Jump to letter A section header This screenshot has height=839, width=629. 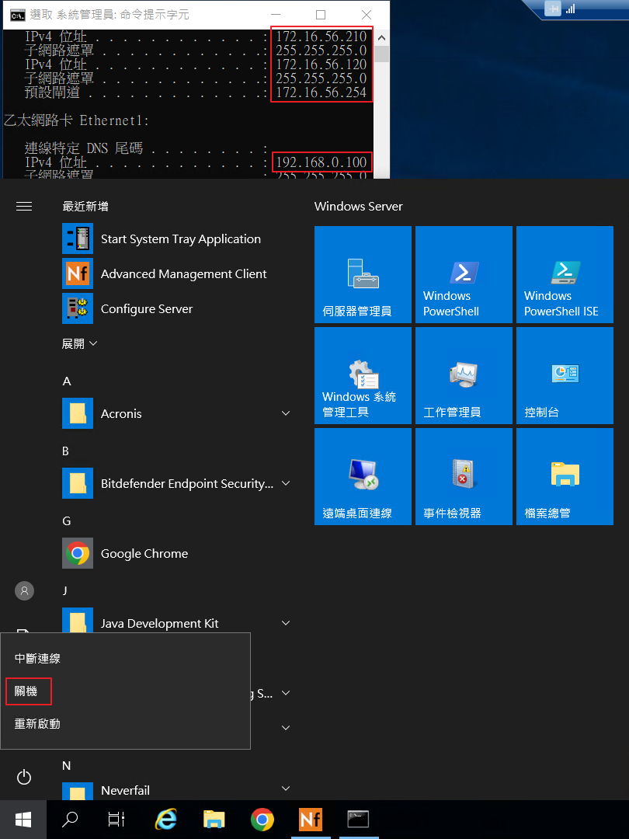click(67, 381)
